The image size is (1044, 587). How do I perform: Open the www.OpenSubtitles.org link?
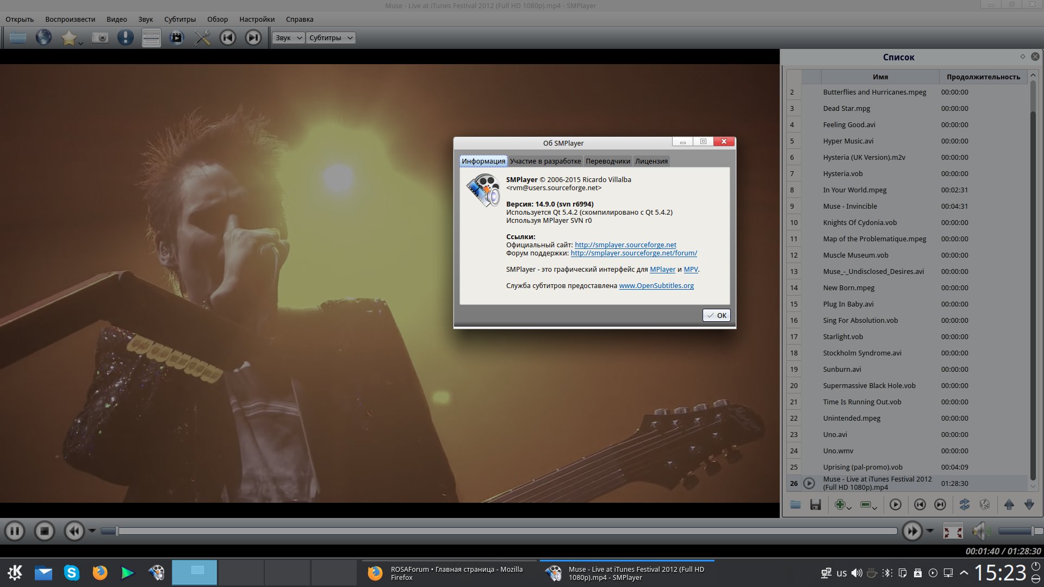656,285
